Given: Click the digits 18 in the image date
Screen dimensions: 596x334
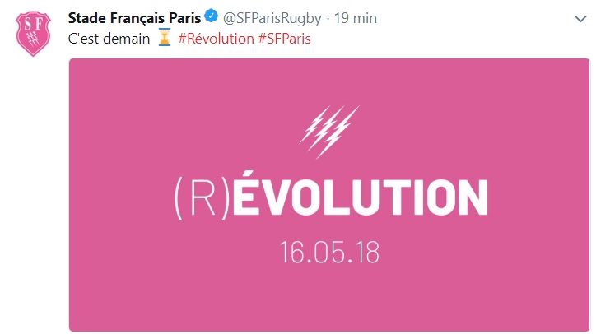Looking at the screenshot, I should click(367, 252).
